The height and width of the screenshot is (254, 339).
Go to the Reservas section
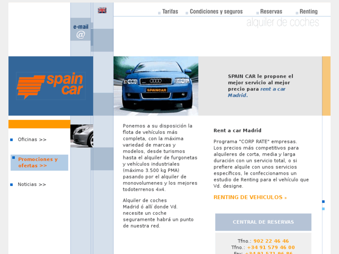pyautogui.click(x=271, y=12)
